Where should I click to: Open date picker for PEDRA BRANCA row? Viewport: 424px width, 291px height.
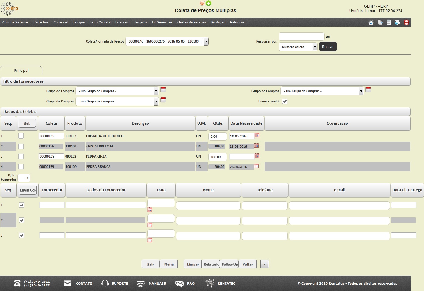pyautogui.click(x=256, y=166)
